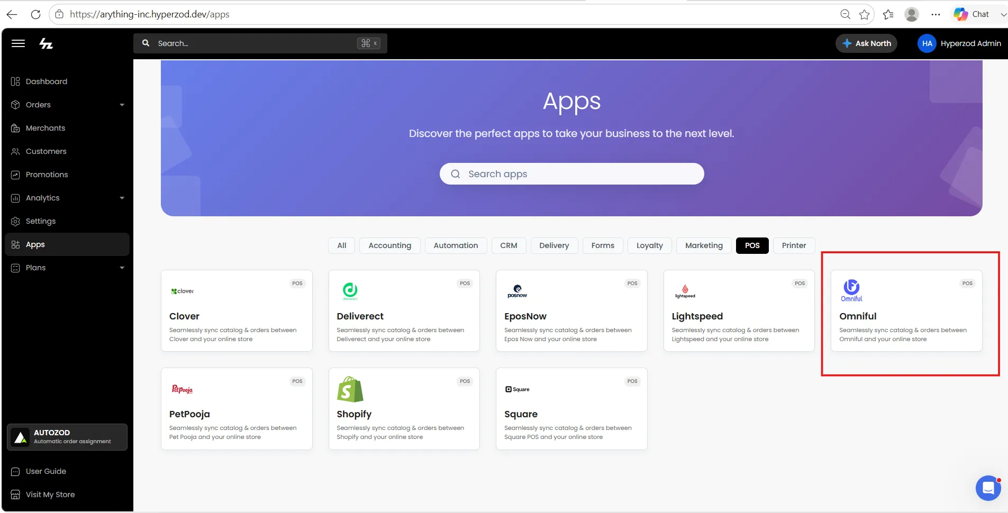Select the Forms category tab
The image size is (1008, 513).
pos(603,245)
